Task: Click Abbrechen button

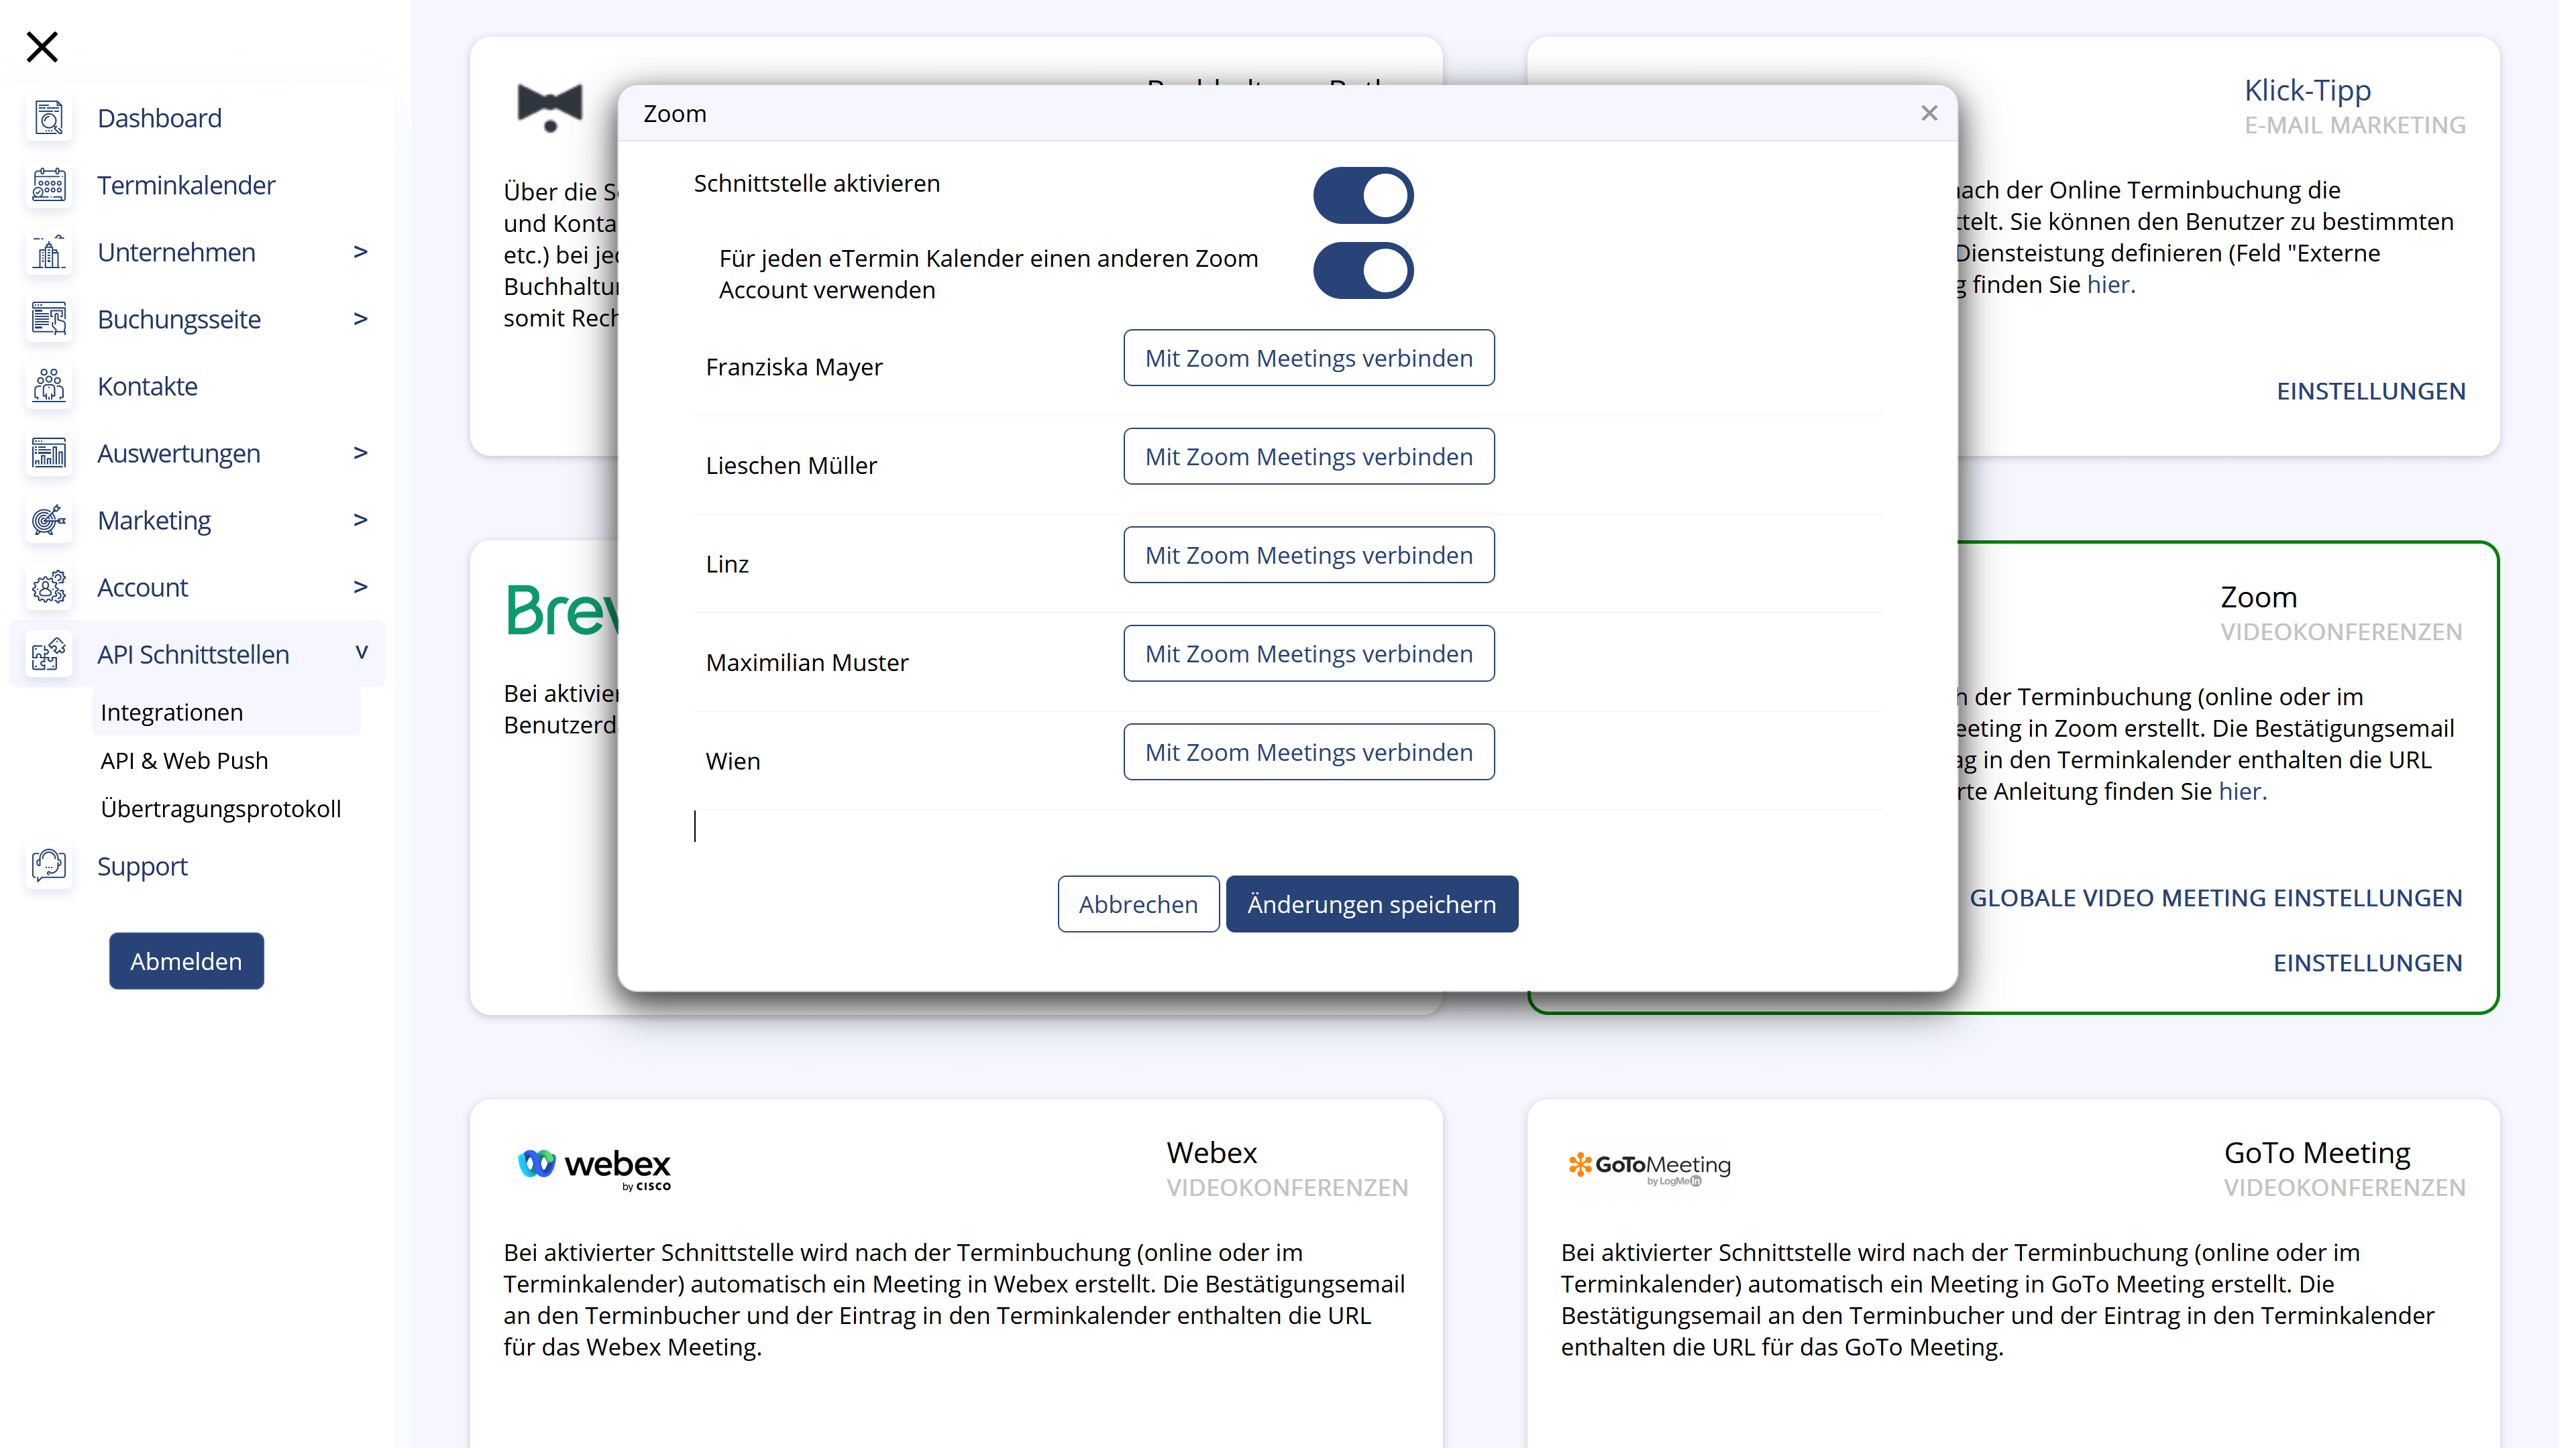Action: tap(1138, 904)
